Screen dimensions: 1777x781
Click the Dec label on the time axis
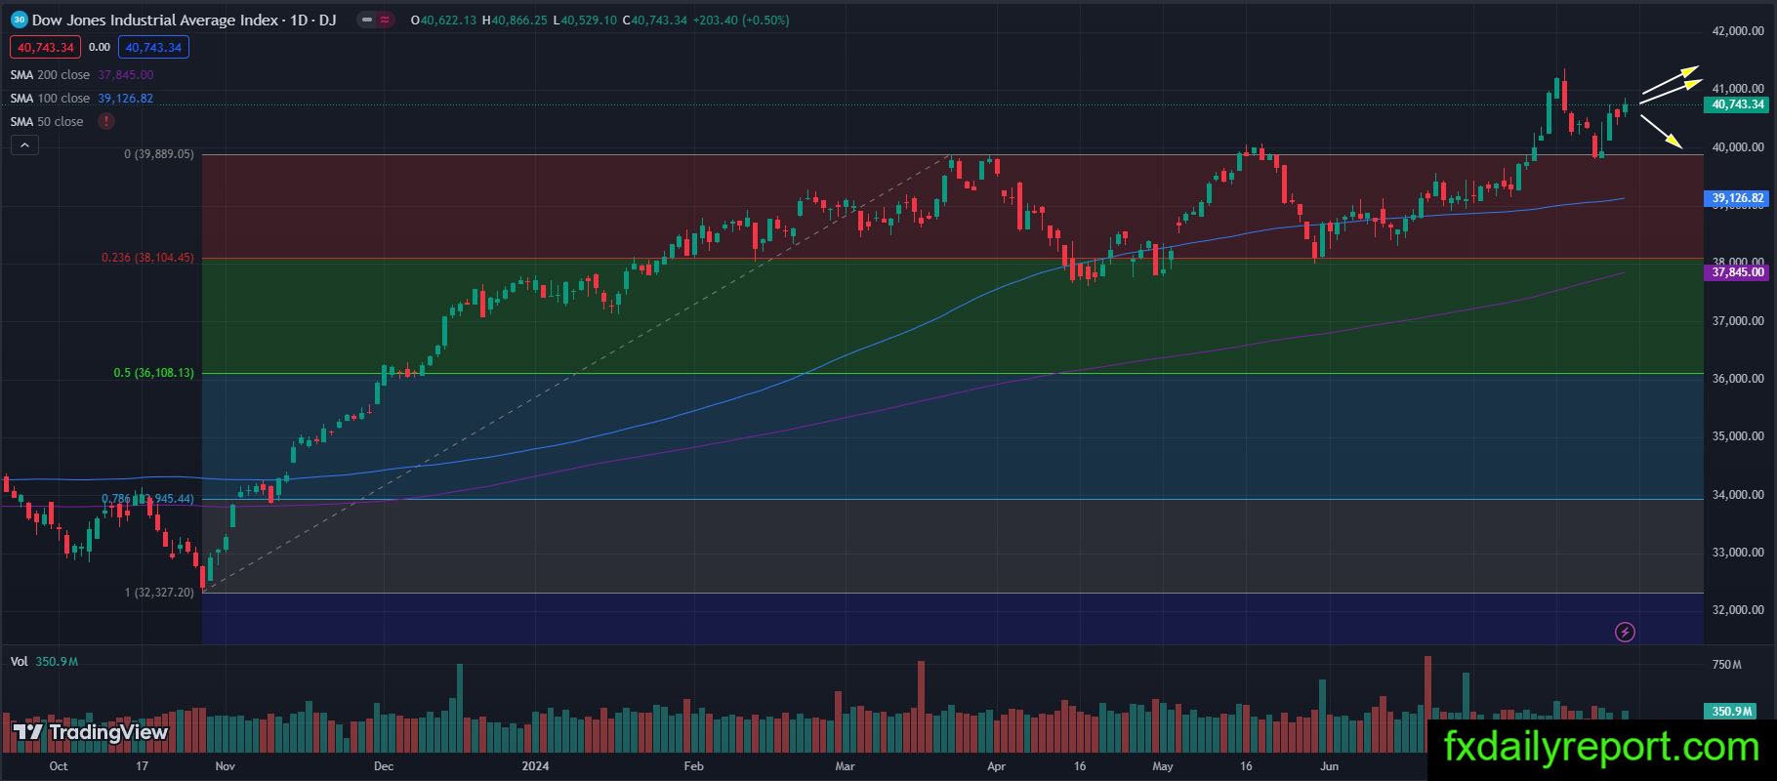384,766
